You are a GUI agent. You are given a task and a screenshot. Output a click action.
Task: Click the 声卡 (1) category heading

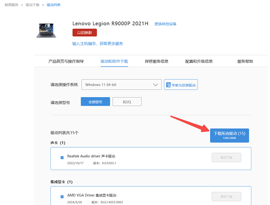click(58, 143)
